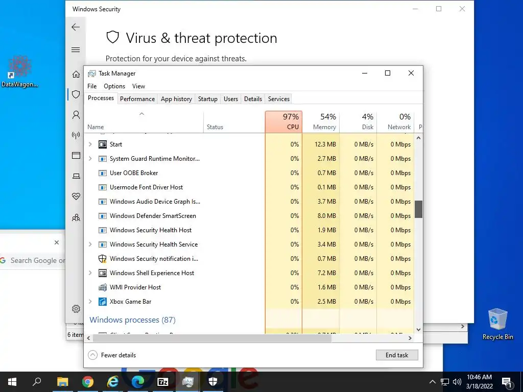The height and width of the screenshot is (392, 523).
Task: Click the Task Manager vertical scrollbar thumb
Action: click(419, 209)
